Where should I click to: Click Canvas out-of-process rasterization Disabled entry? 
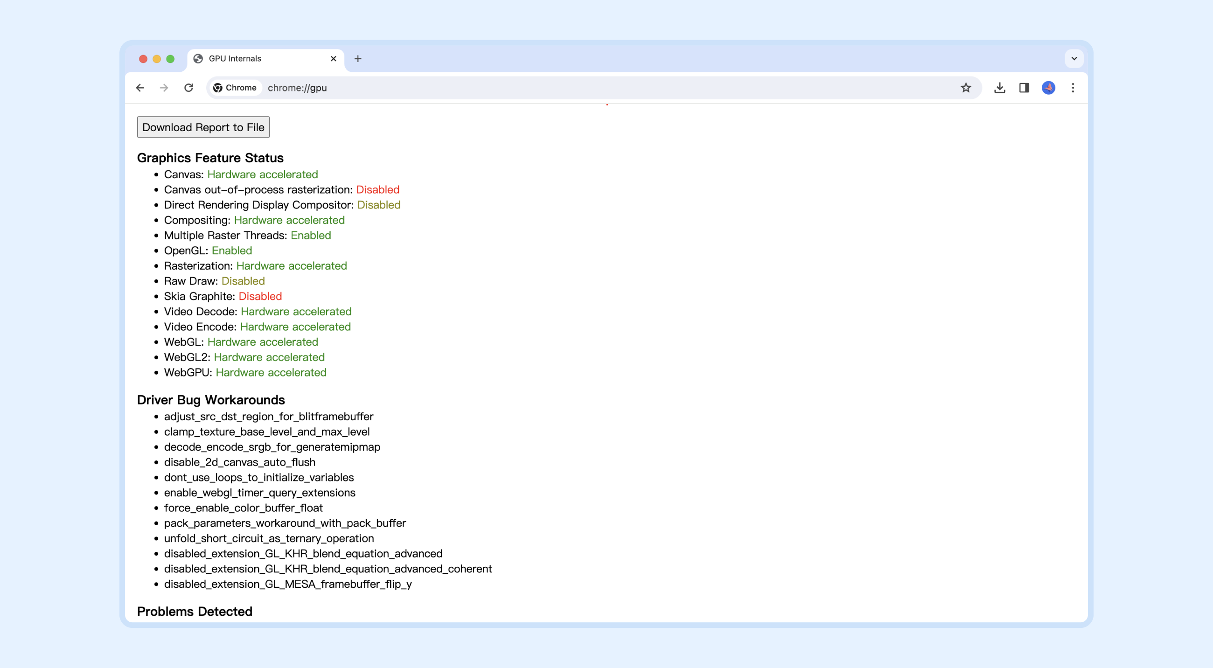click(x=282, y=189)
